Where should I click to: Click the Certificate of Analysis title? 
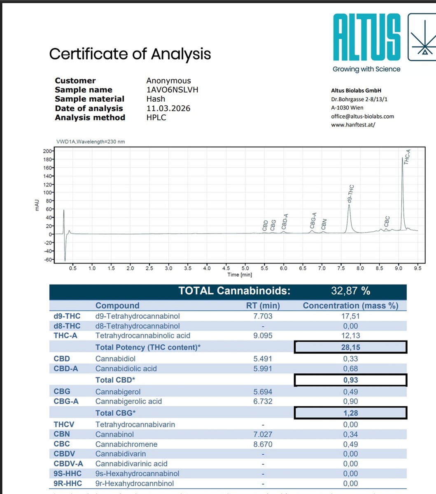pyautogui.click(x=130, y=54)
